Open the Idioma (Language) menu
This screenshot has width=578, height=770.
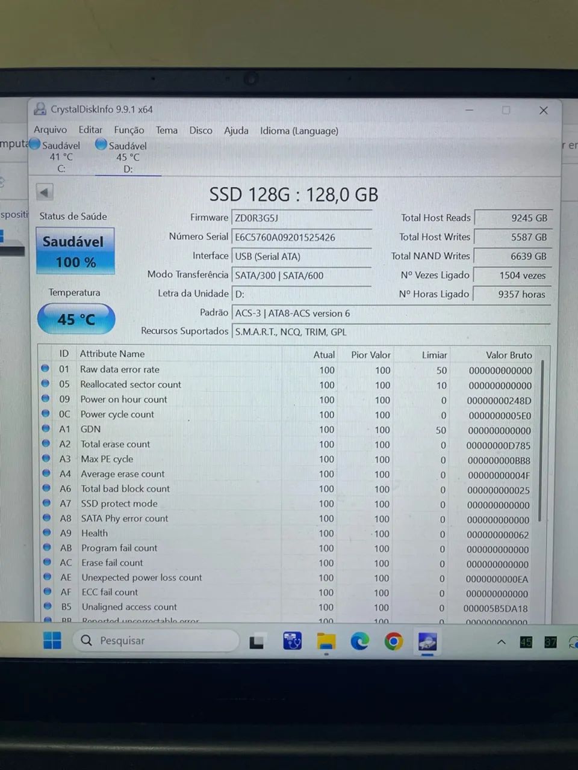[299, 131]
